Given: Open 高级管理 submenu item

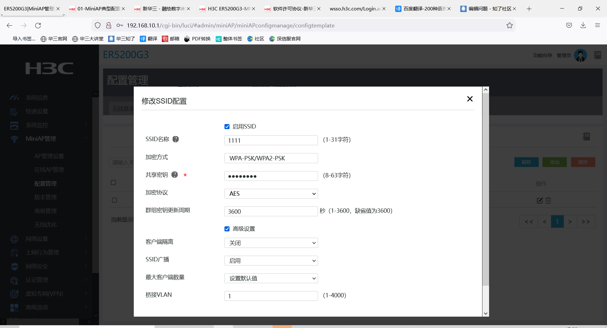Looking at the screenshot, I should pyautogui.click(x=46, y=211).
